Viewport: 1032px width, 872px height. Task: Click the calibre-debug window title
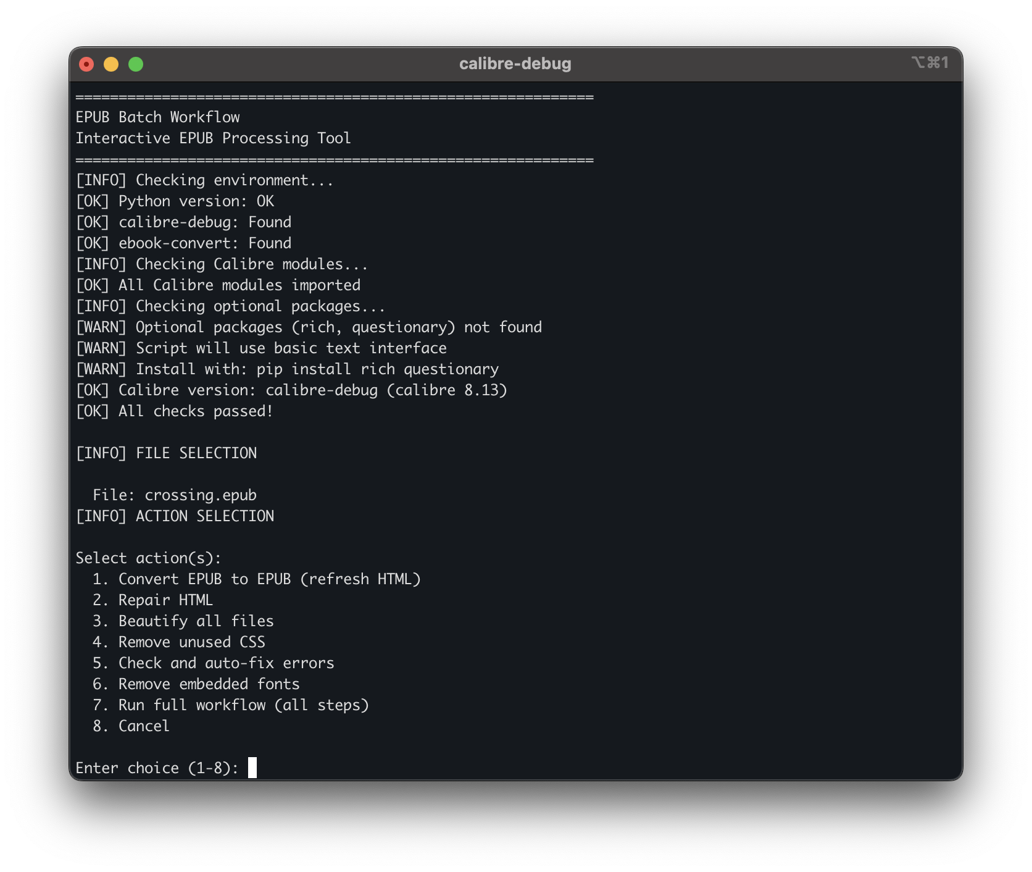pyautogui.click(x=515, y=63)
